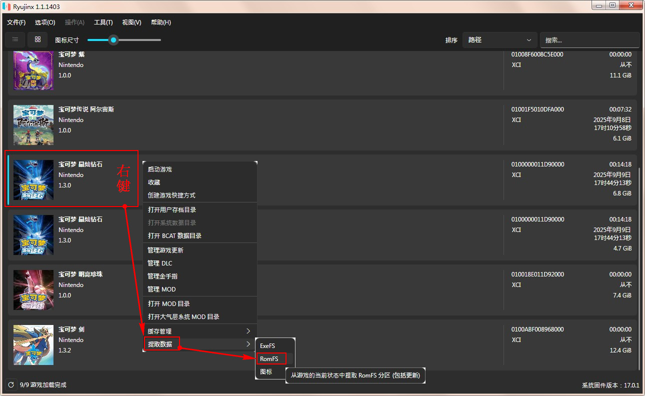Click the 图标尺寸 icon size slider
The height and width of the screenshot is (396, 645).
(124, 40)
